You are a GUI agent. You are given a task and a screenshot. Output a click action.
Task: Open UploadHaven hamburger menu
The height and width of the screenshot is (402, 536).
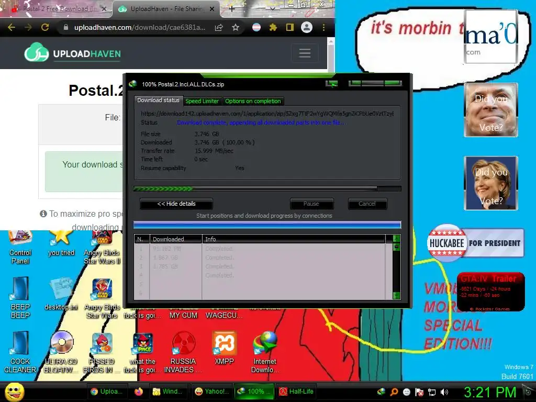click(x=305, y=53)
